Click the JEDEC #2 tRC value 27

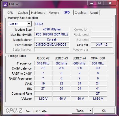click(43, 88)
